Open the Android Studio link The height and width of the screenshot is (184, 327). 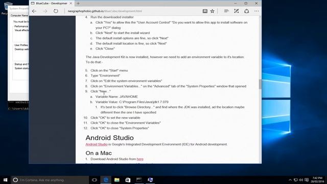click(97, 144)
